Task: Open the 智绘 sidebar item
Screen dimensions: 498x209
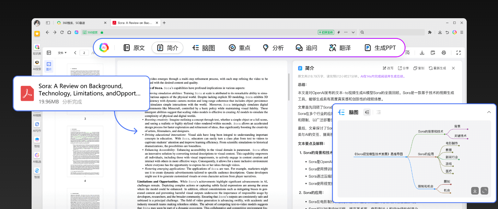Action: coord(37,142)
